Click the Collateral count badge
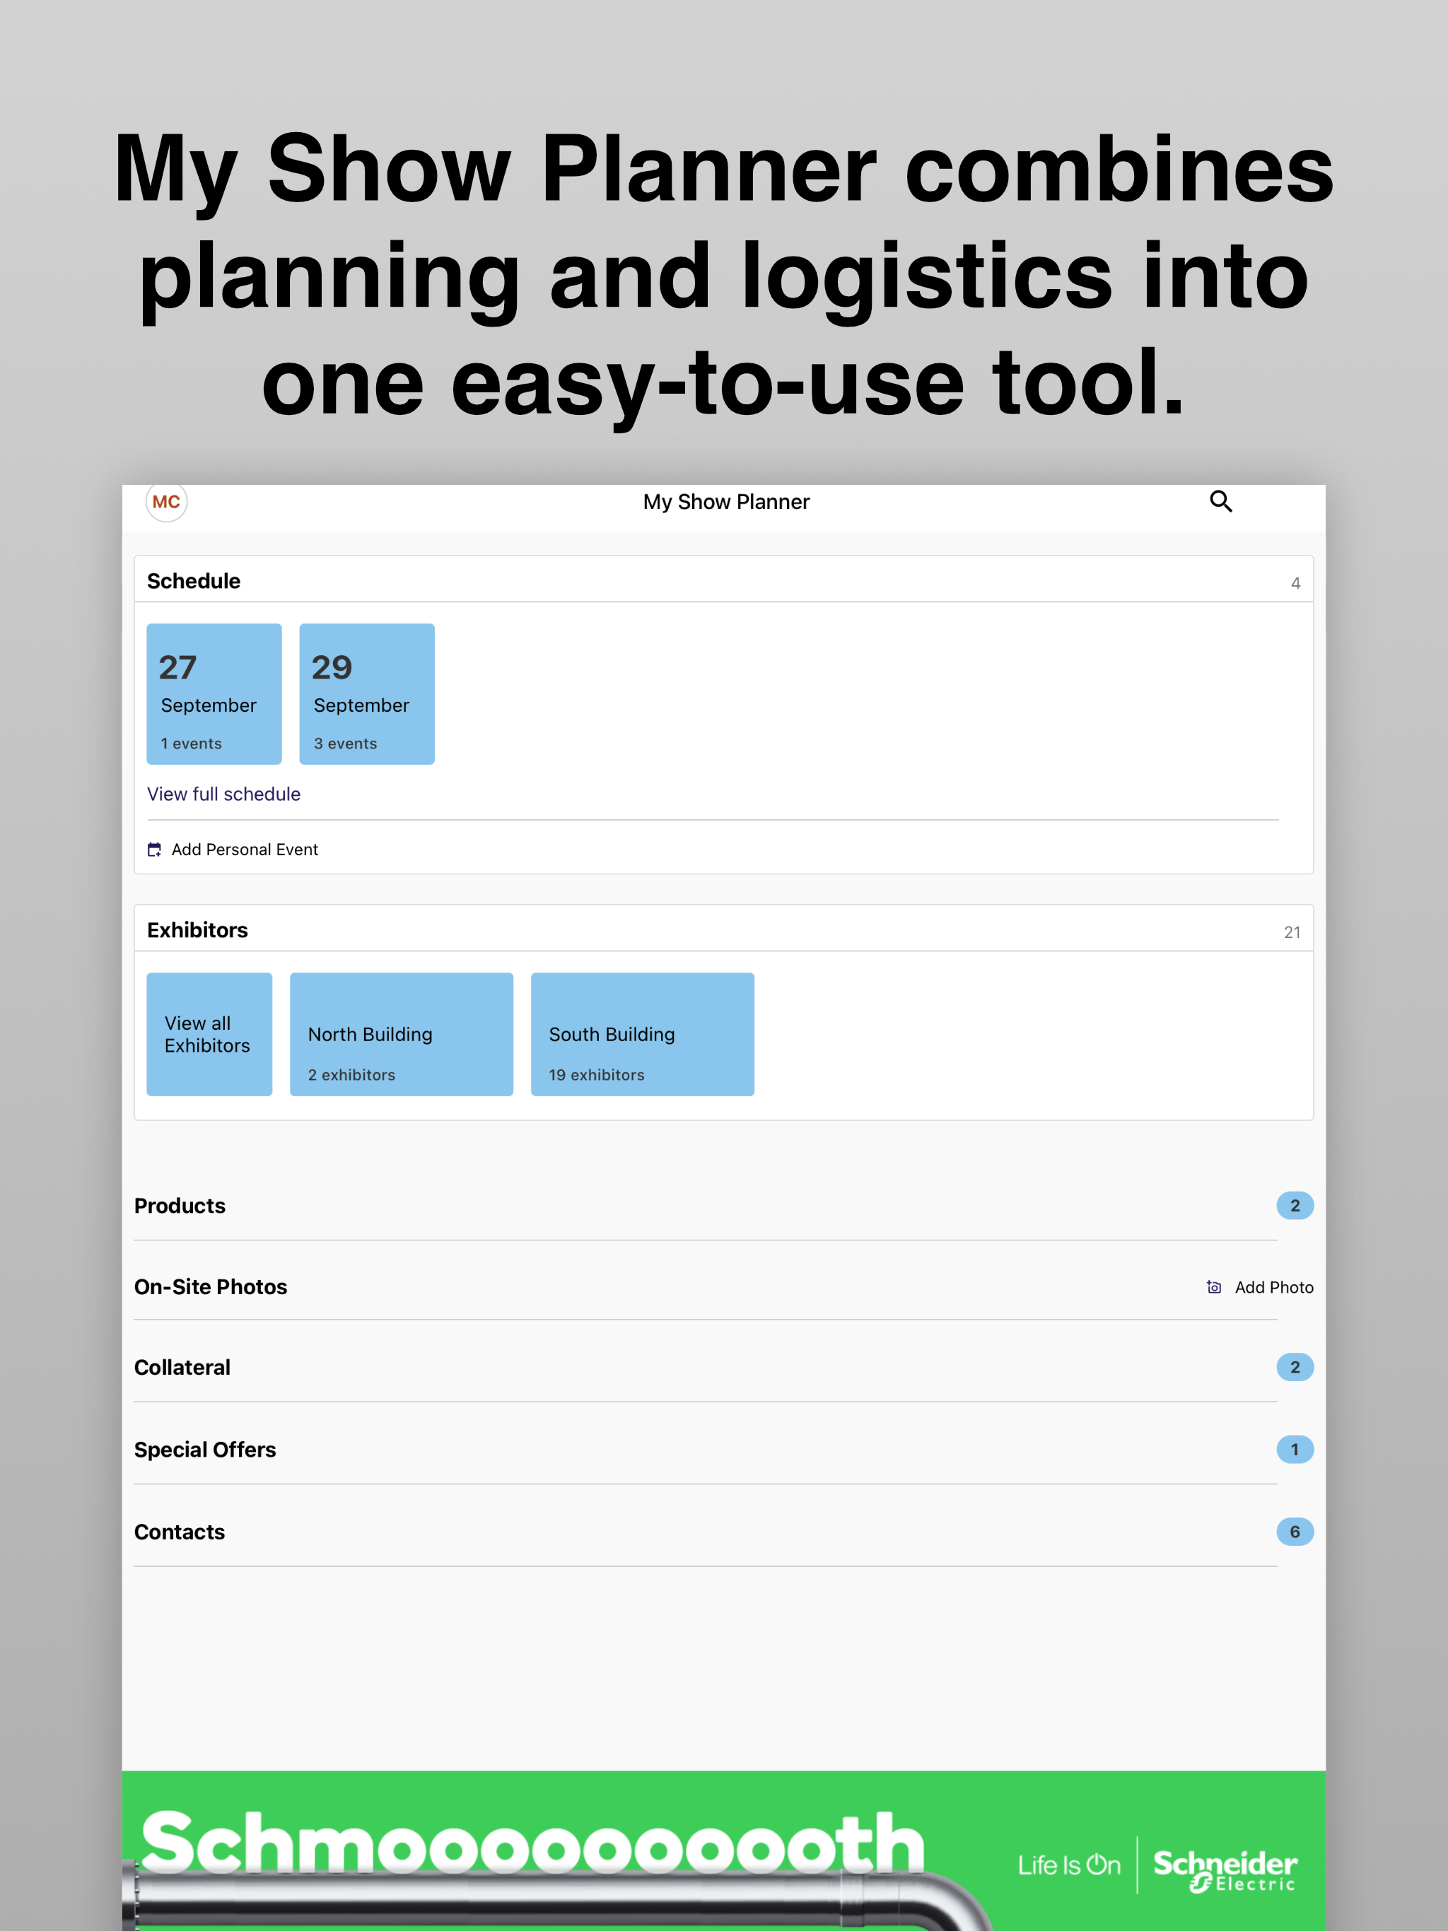Image resolution: width=1448 pixels, height=1931 pixels. (1295, 1367)
